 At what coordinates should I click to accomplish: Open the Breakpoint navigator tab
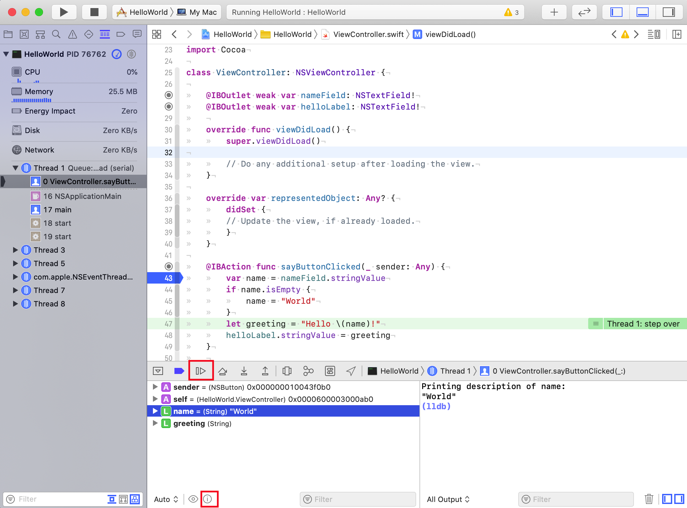pyautogui.click(x=121, y=34)
